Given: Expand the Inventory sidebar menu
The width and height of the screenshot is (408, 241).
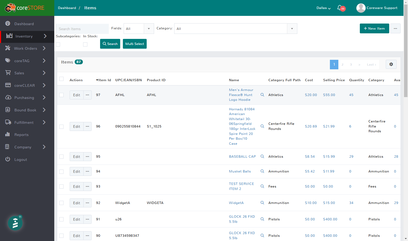Looking at the screenshot, I should (27, 36).
